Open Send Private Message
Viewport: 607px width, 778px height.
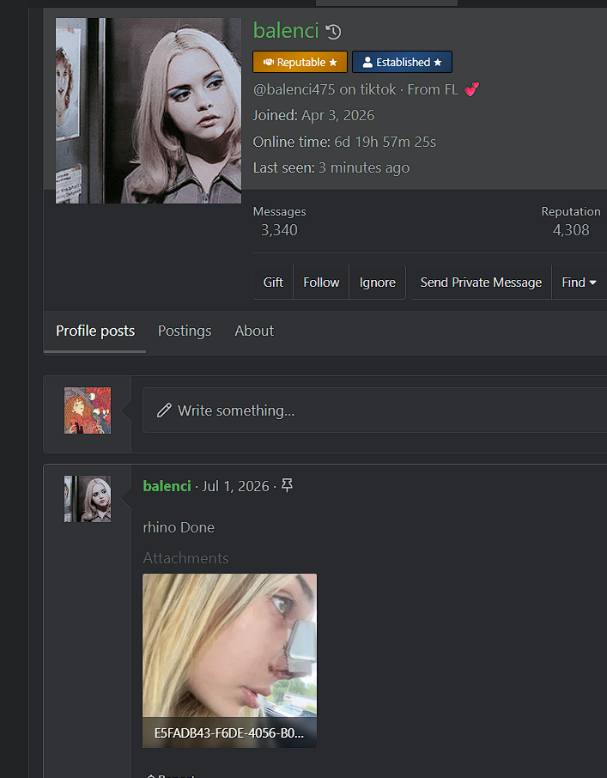[x=481, y=283]
